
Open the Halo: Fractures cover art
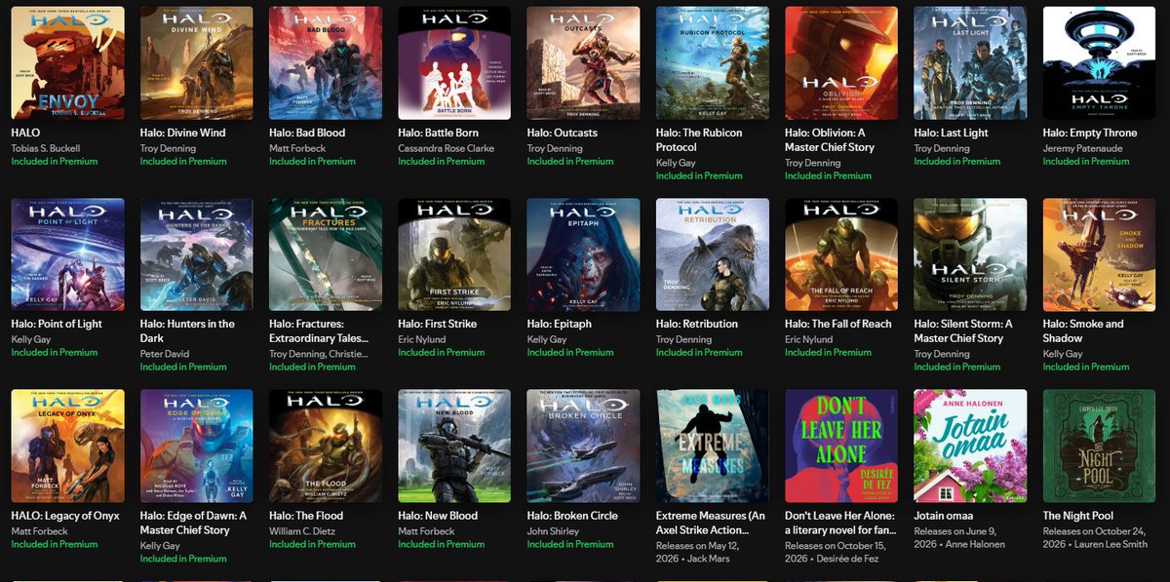326,254
